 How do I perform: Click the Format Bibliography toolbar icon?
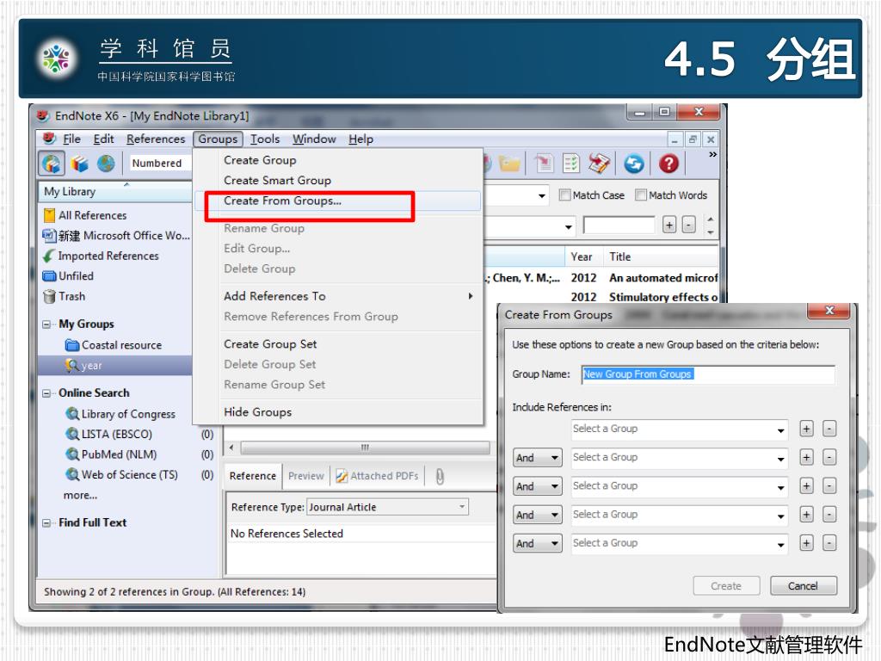571,164
